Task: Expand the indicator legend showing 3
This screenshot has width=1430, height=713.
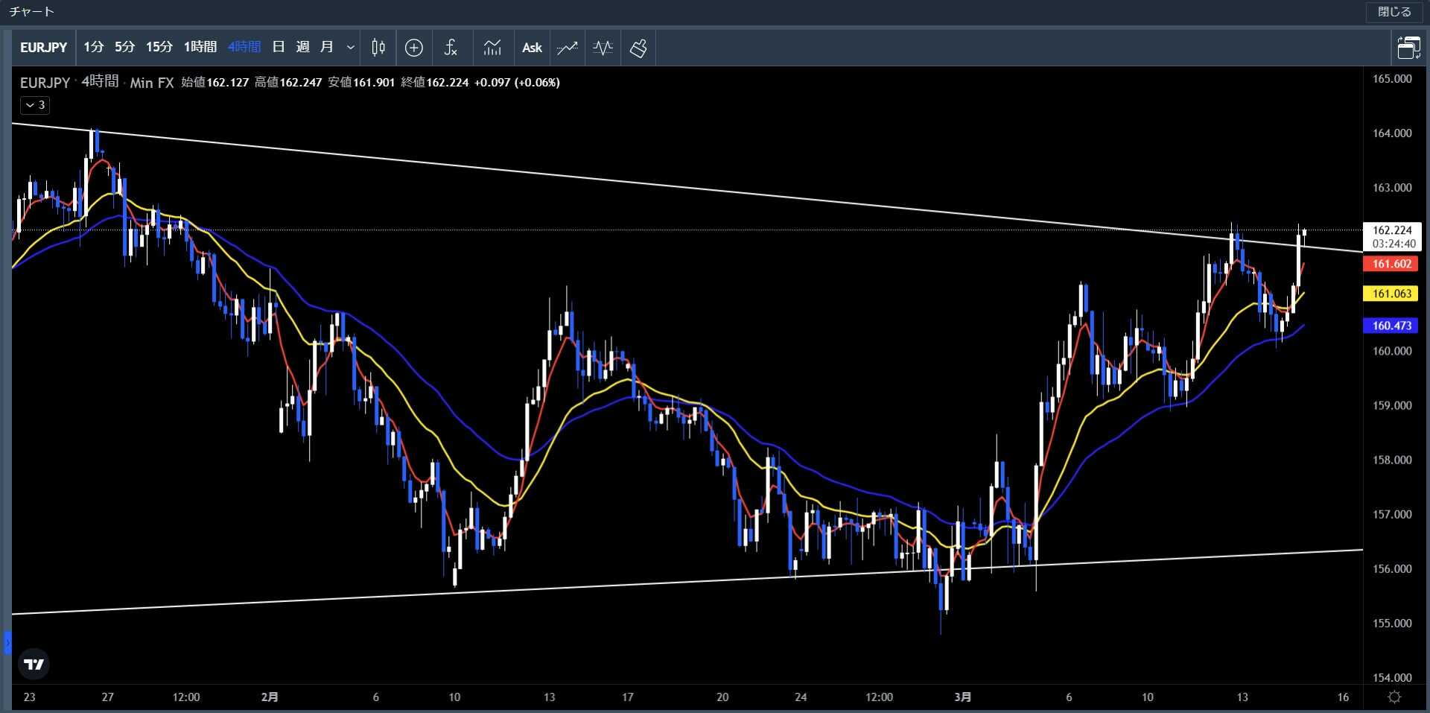Action: pos(35,105)
